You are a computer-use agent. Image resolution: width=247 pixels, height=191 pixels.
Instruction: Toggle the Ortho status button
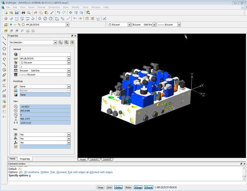click(118, 187)
